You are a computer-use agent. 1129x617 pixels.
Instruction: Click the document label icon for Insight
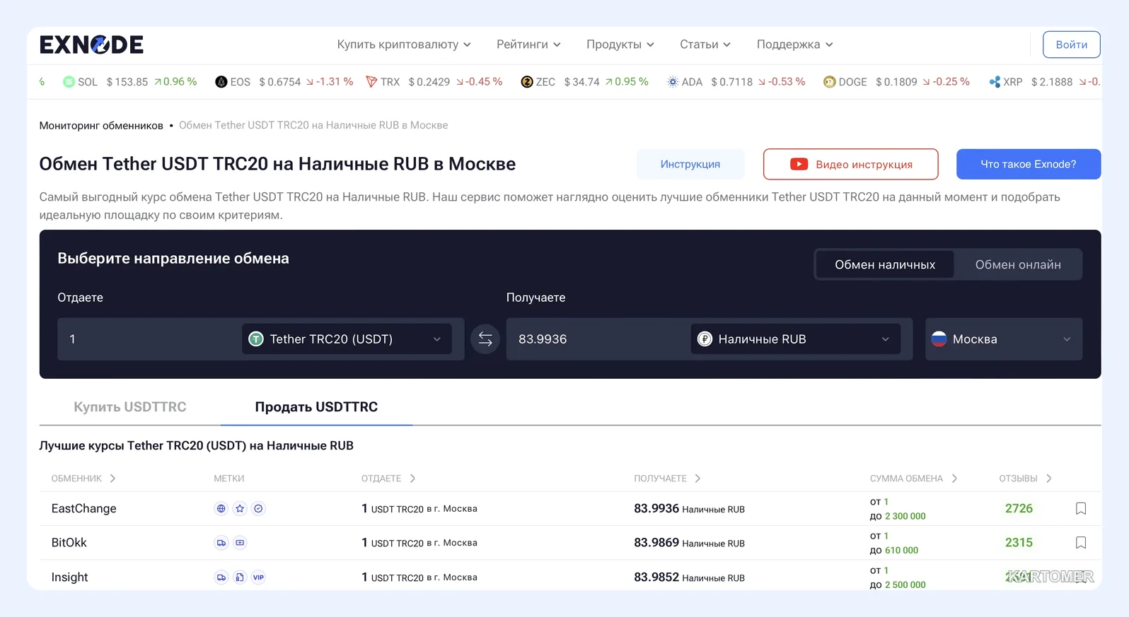tap(240, 577)
